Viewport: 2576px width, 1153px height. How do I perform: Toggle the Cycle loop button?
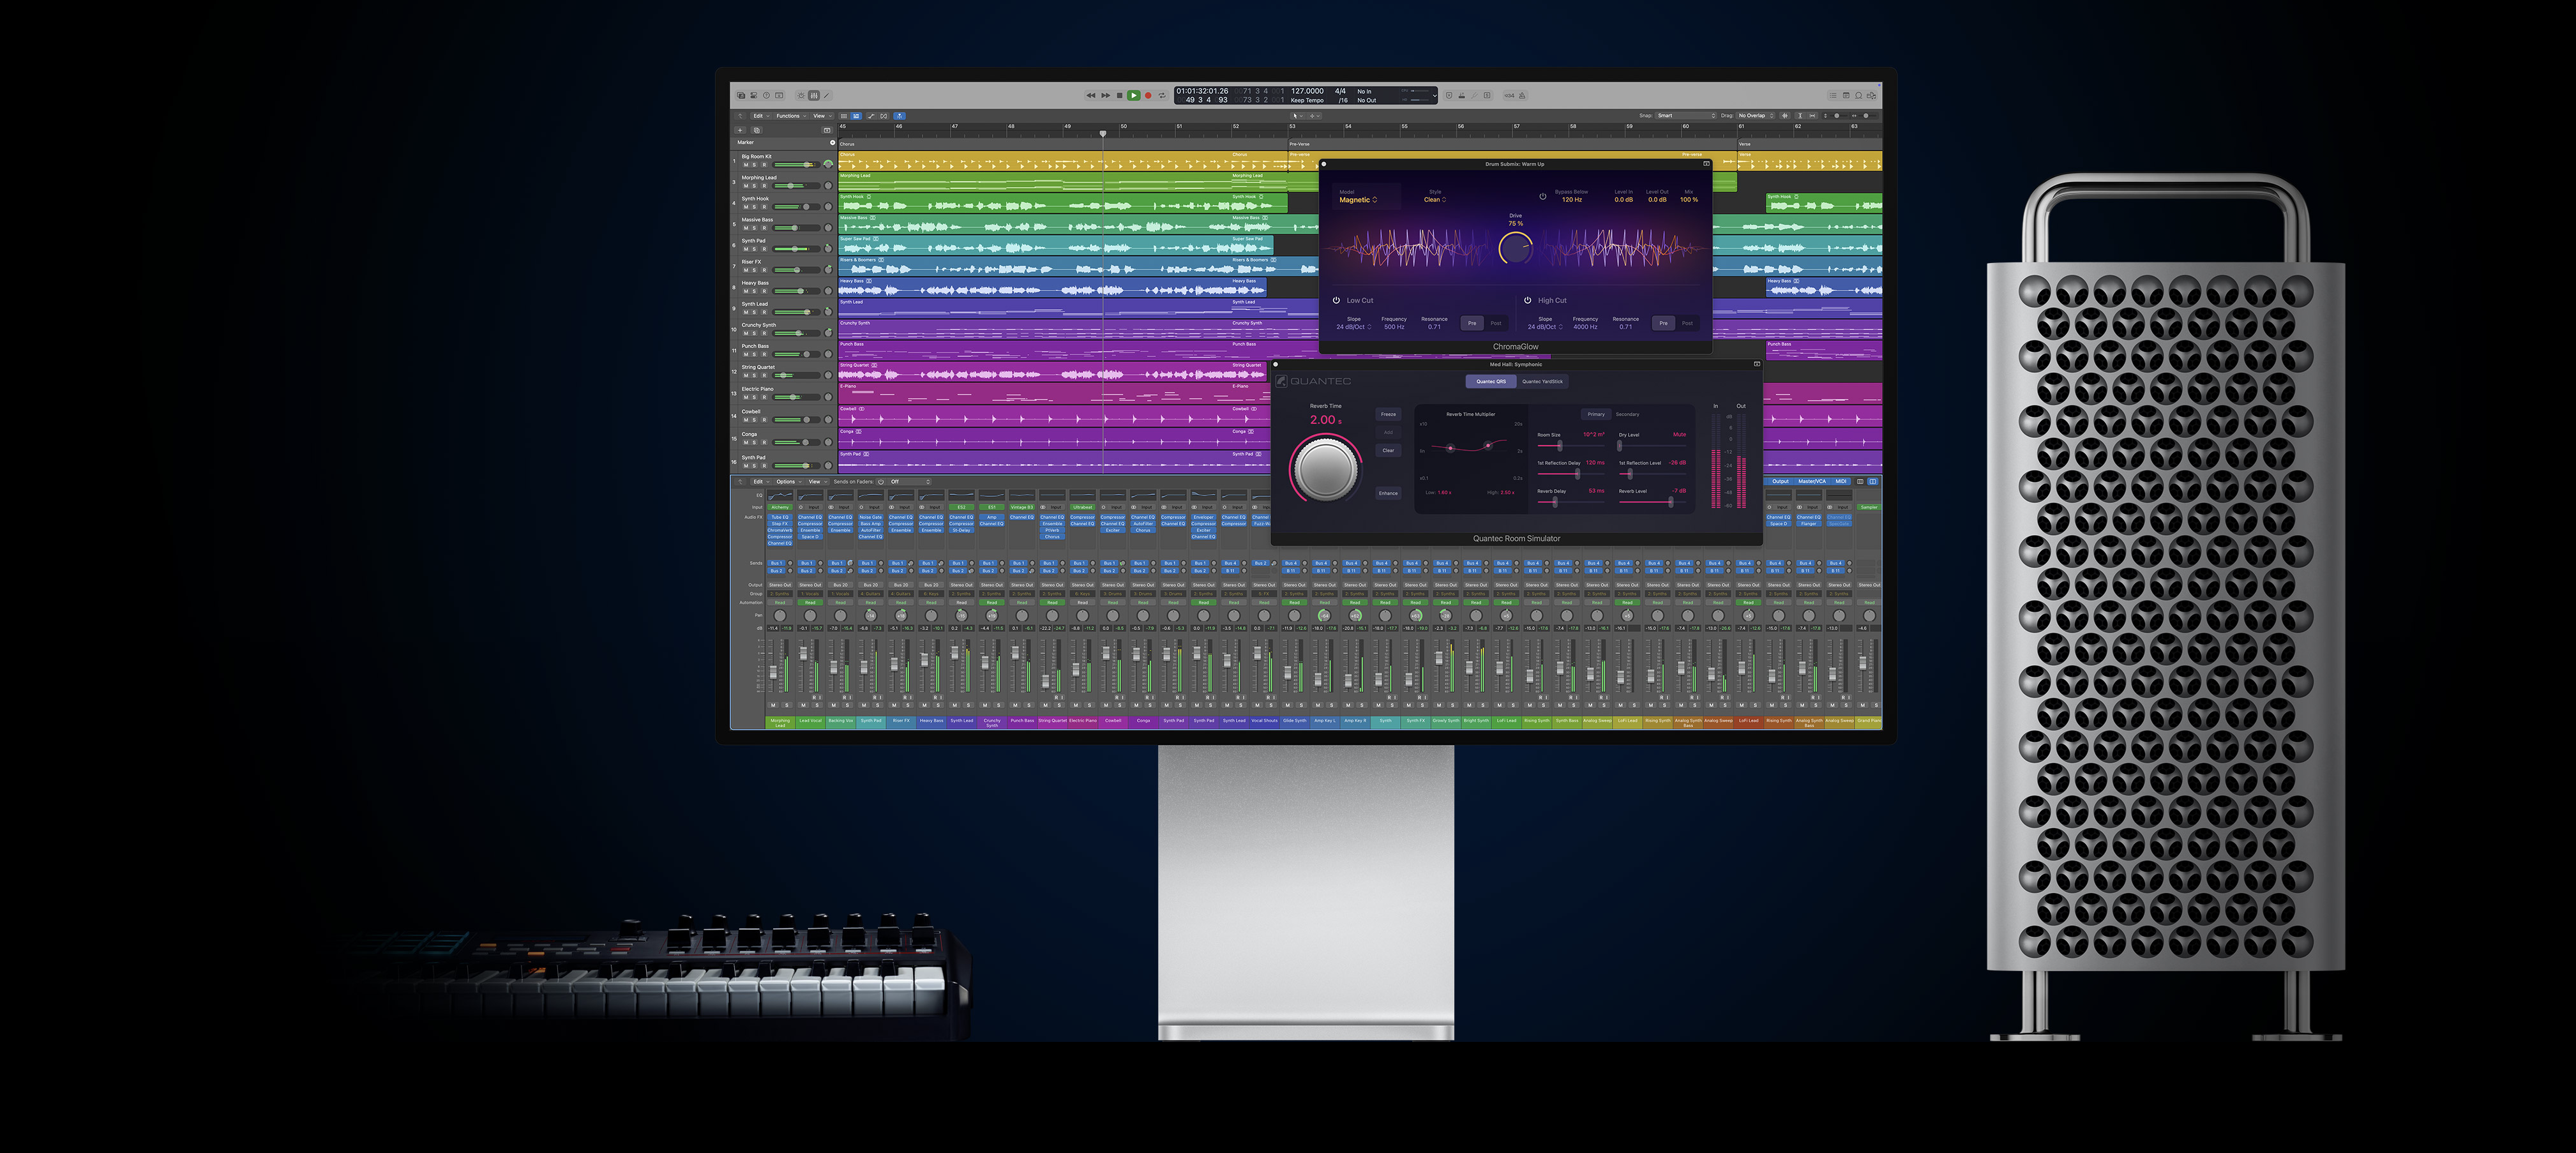1162,96
